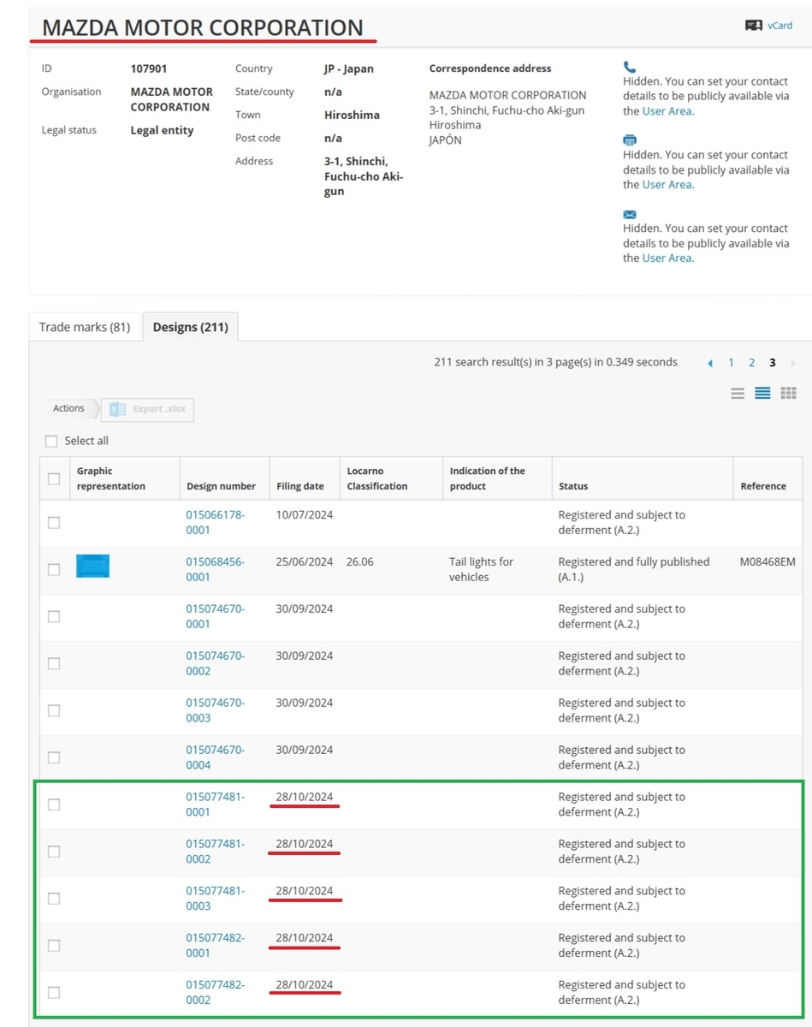Screen dimensions: 812x1027
Task: Check the row for design 015077481-0003
Action: pyautogui.click(x=54, y=899)
